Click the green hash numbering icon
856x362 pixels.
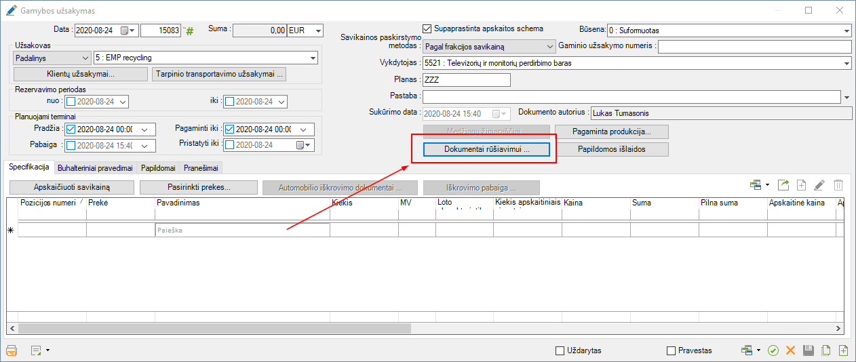190,31
